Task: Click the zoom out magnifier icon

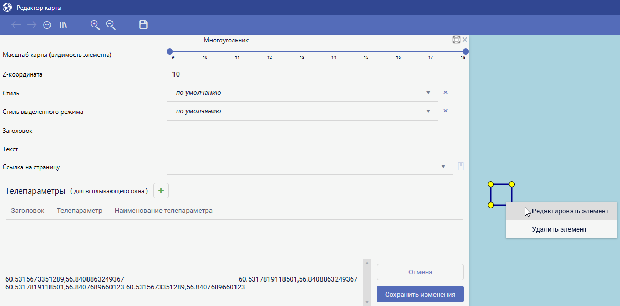Action: tap(111, 25)
